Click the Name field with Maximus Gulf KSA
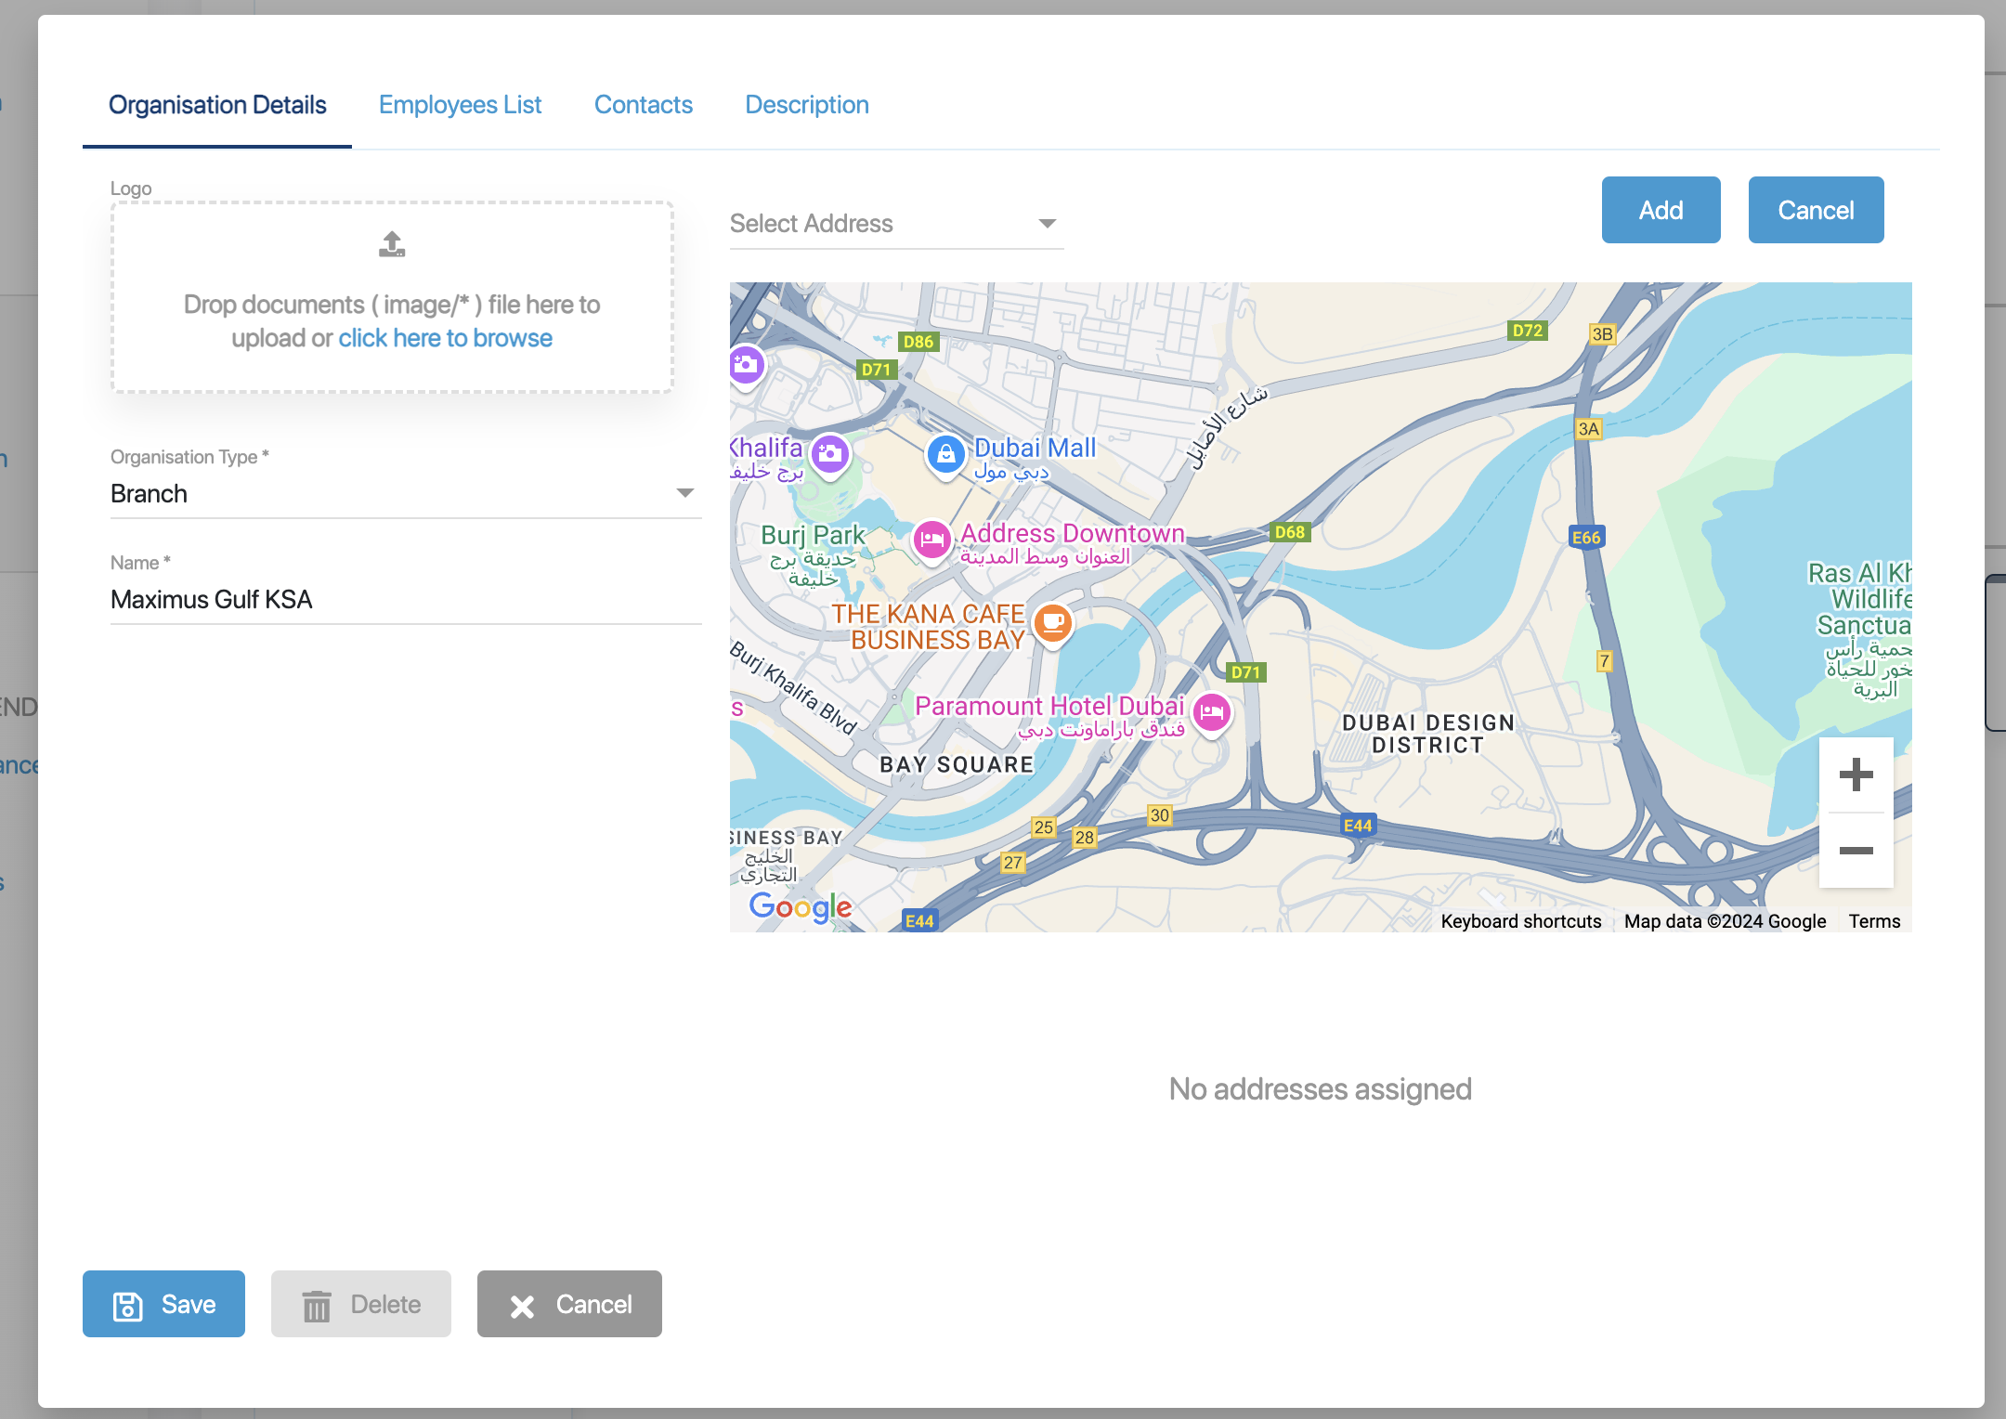Viewport: 2006px width, 1419px height. [405, 600]
